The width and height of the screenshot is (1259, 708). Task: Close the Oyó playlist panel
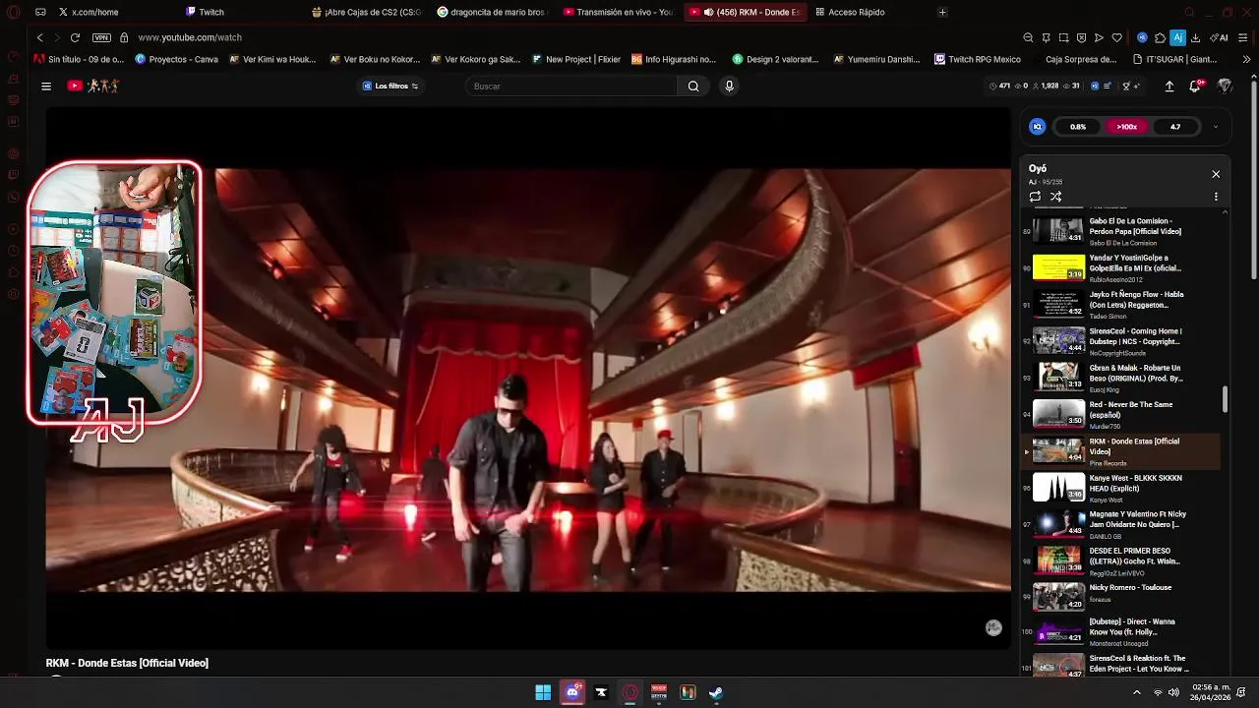pos(1216,174)
